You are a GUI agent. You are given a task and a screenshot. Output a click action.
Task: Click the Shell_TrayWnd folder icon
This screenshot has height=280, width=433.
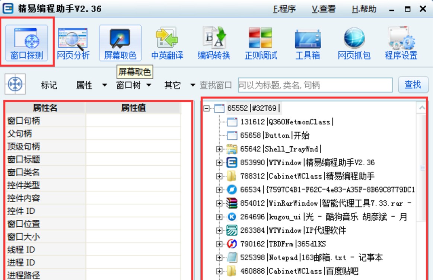(232, 149)
